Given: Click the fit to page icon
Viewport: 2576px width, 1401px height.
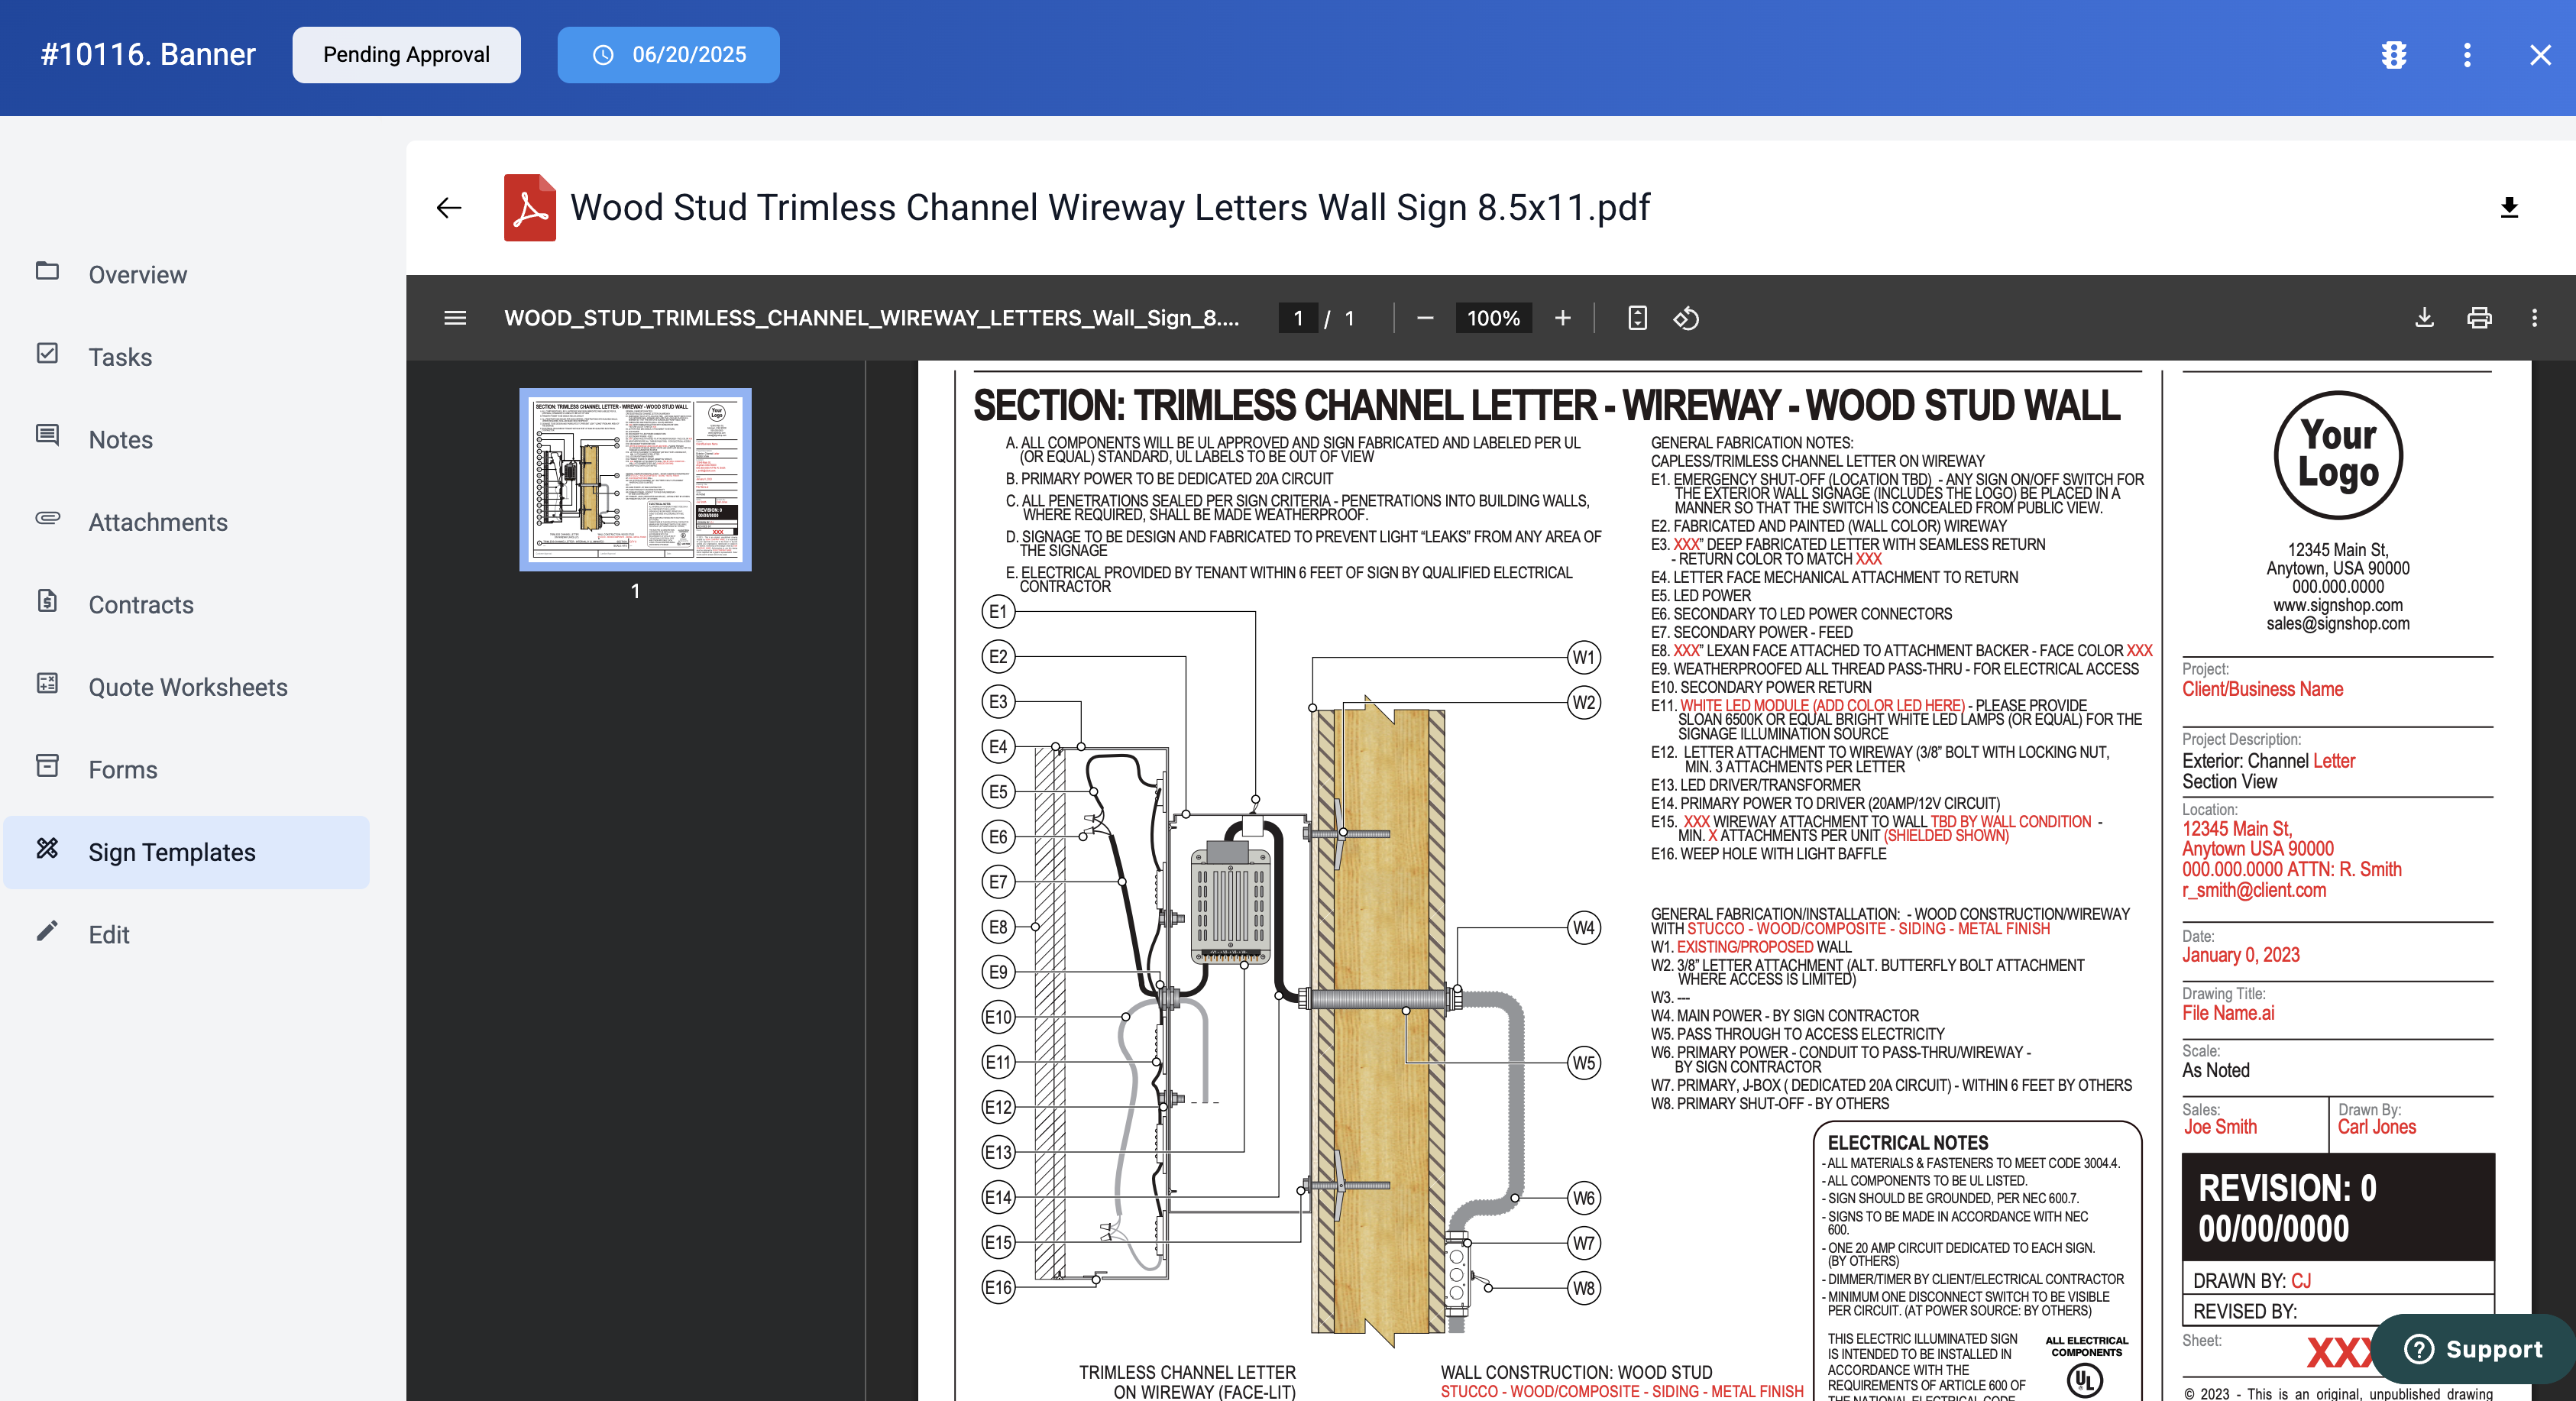Looking at the screenshot, I should coord(1637,318).
